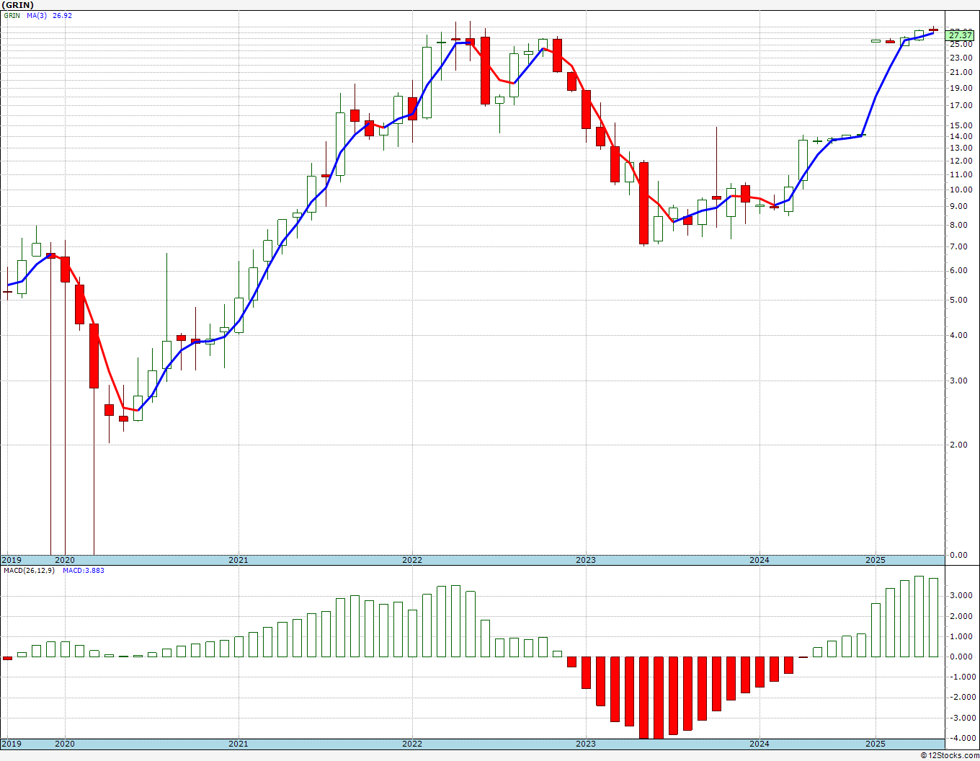Select 2023 marker on upper time axis

pos(586,560)
